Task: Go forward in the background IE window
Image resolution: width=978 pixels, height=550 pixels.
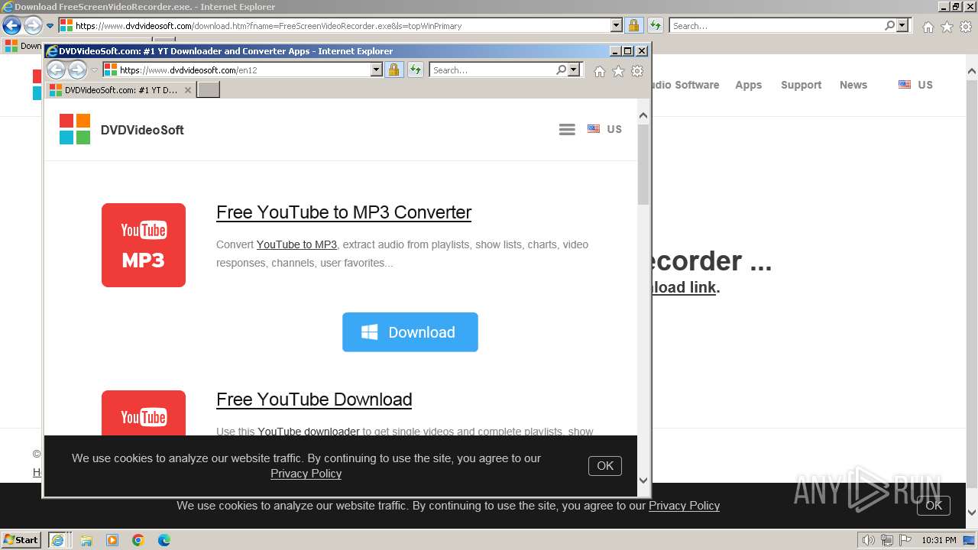Action: (33, 26)
